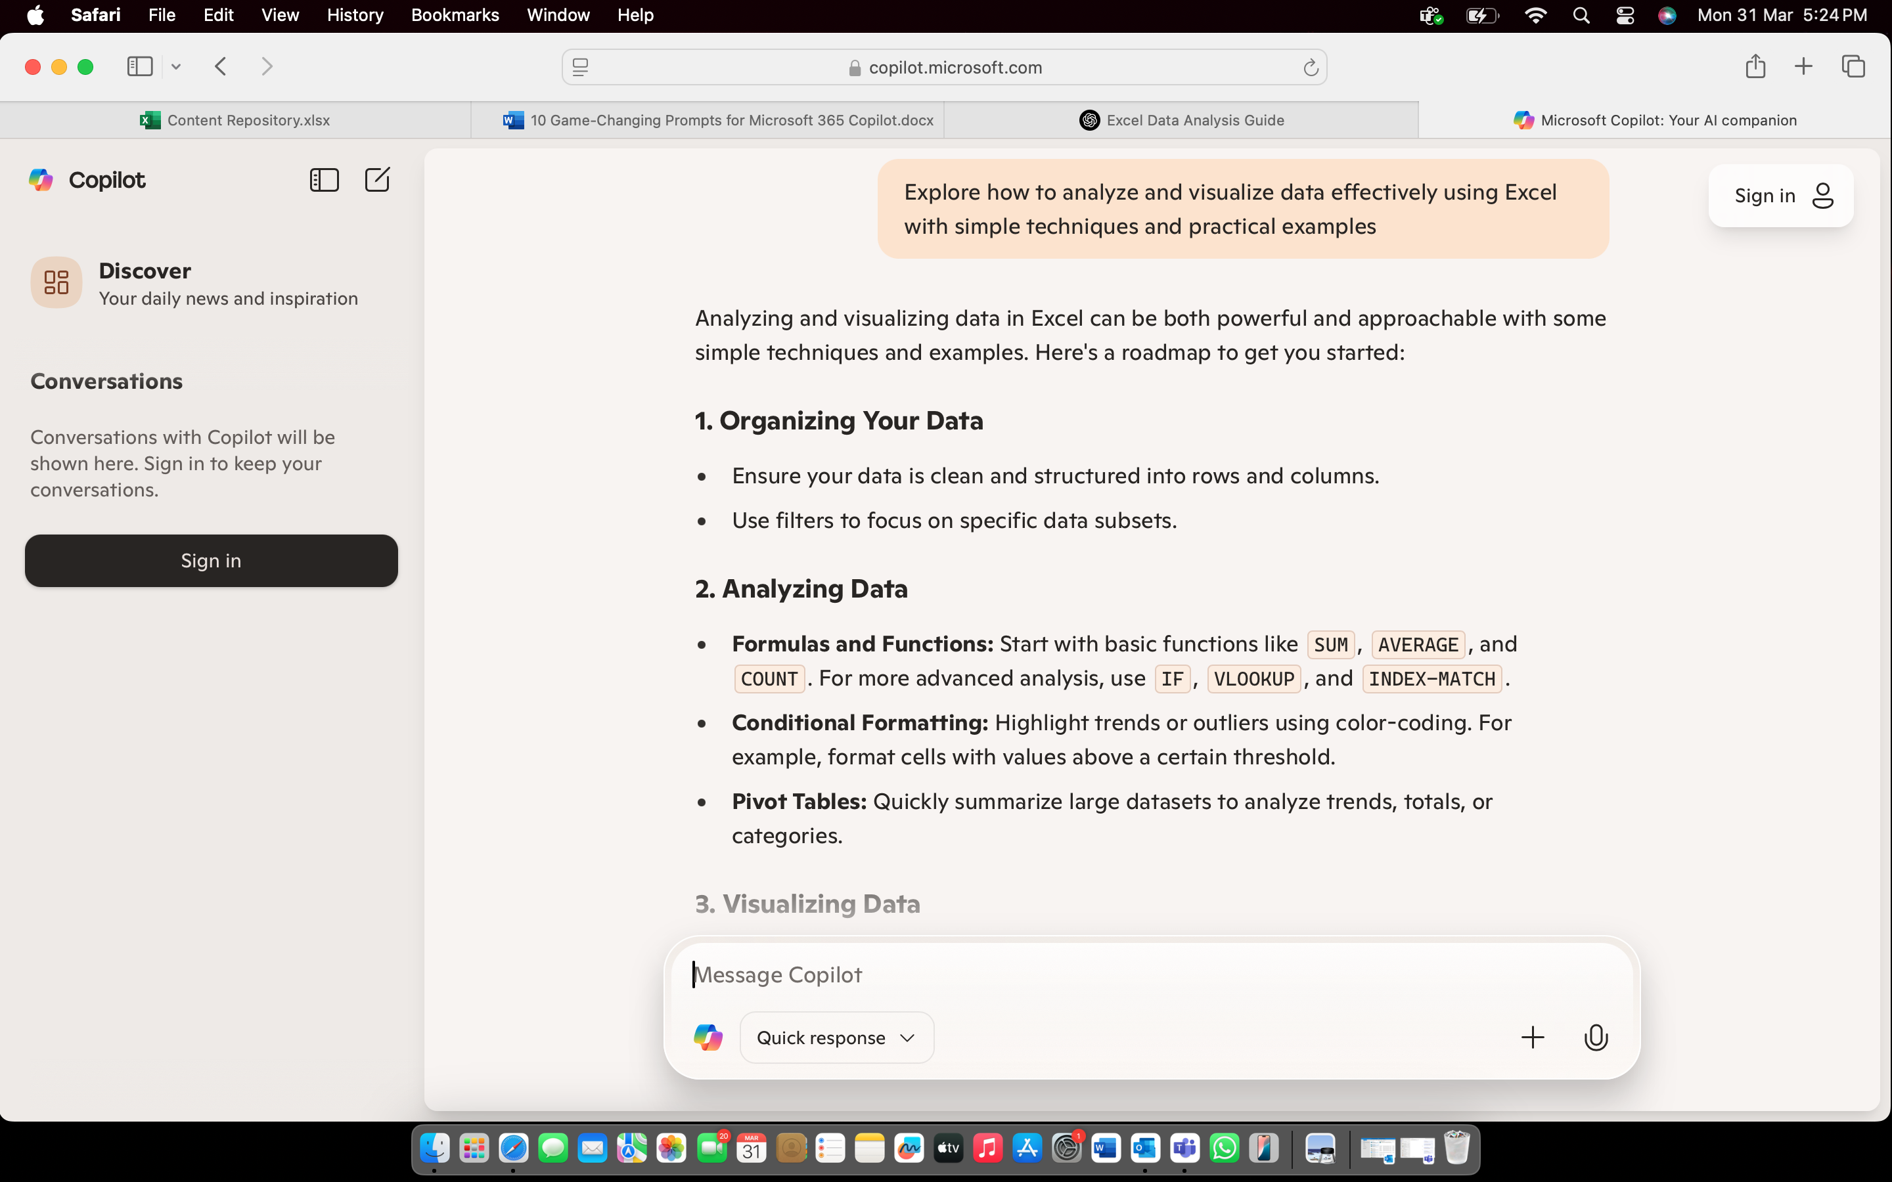This screenshot has height=1182, width=1892.
Task: Click the Copilot logo in sidebar
Action: tap(41, 180)
